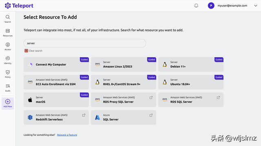Select the Add New plus icon
261x146 pixels.
[8, 102]
